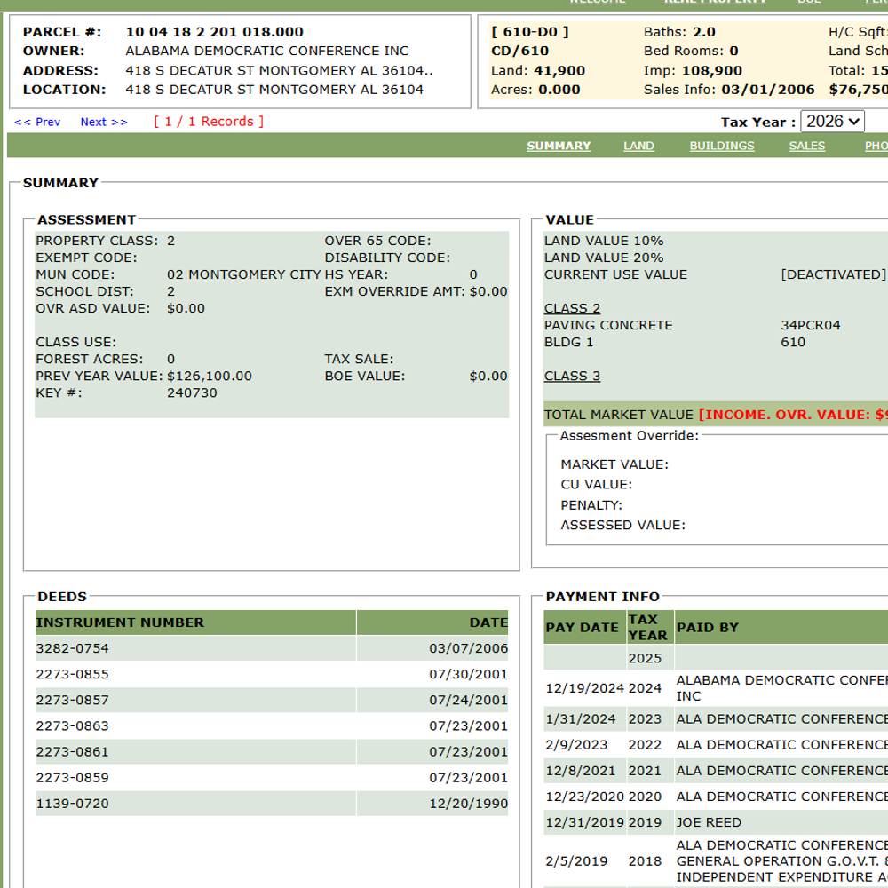Open the LAND tab
Screen dimensions: 888x888
638,146
